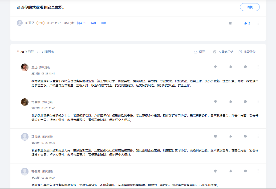Open 司赛豪's avatar photo
Image resolution: width=276 pixels, height=189 pixels.
pyautogui.click(x=25, y=102)
